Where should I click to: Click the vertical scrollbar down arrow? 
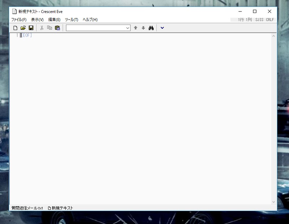tap(273, 202)
